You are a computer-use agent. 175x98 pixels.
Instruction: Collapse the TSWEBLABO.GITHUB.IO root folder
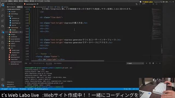point(14,9)
